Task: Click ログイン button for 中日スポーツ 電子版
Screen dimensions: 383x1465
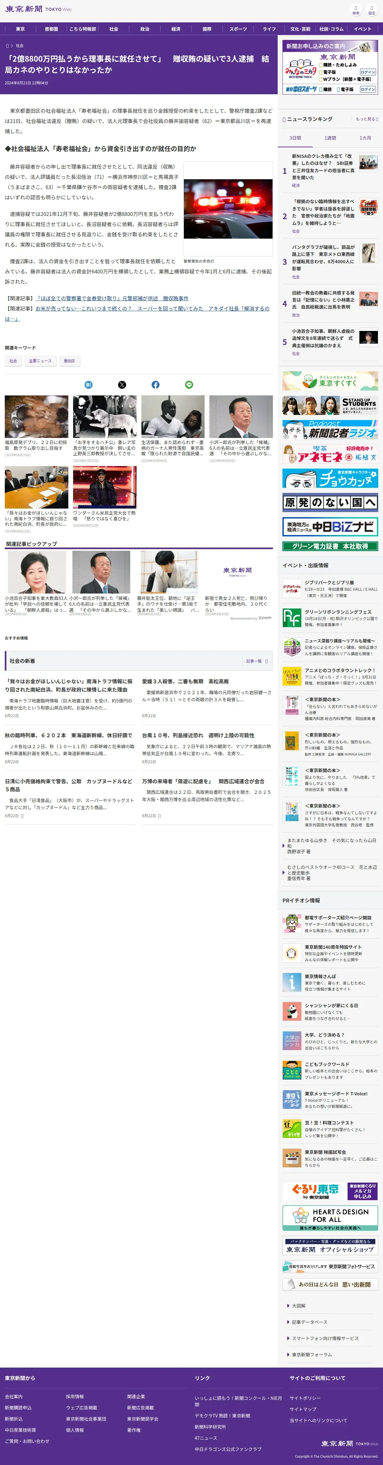Action: (x=368, y=89)
